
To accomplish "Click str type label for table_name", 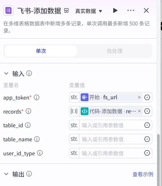I will [74, 139].
